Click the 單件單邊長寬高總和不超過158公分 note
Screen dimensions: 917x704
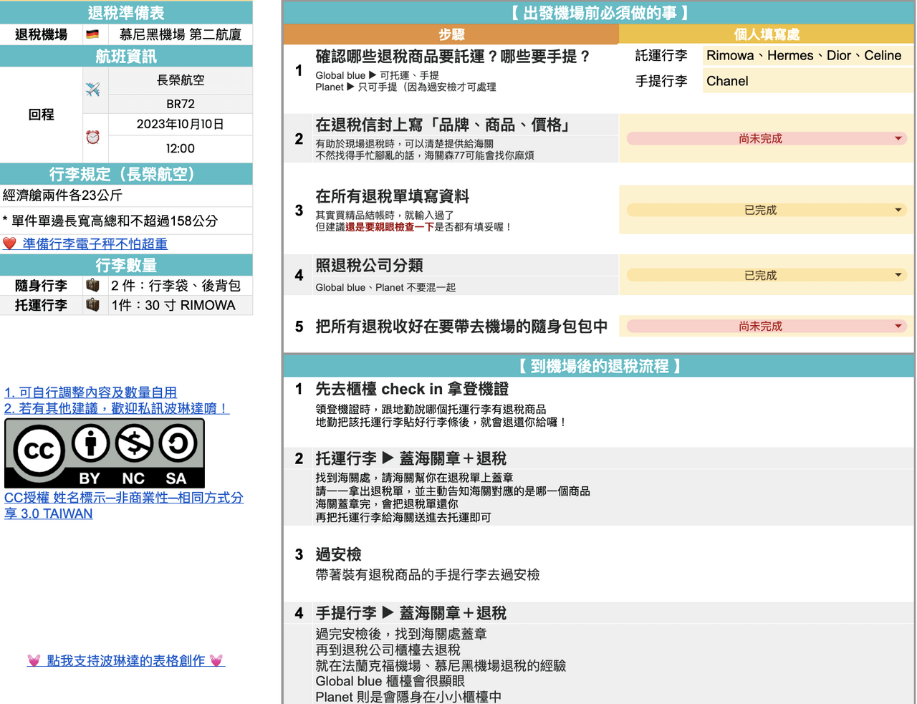126,221
